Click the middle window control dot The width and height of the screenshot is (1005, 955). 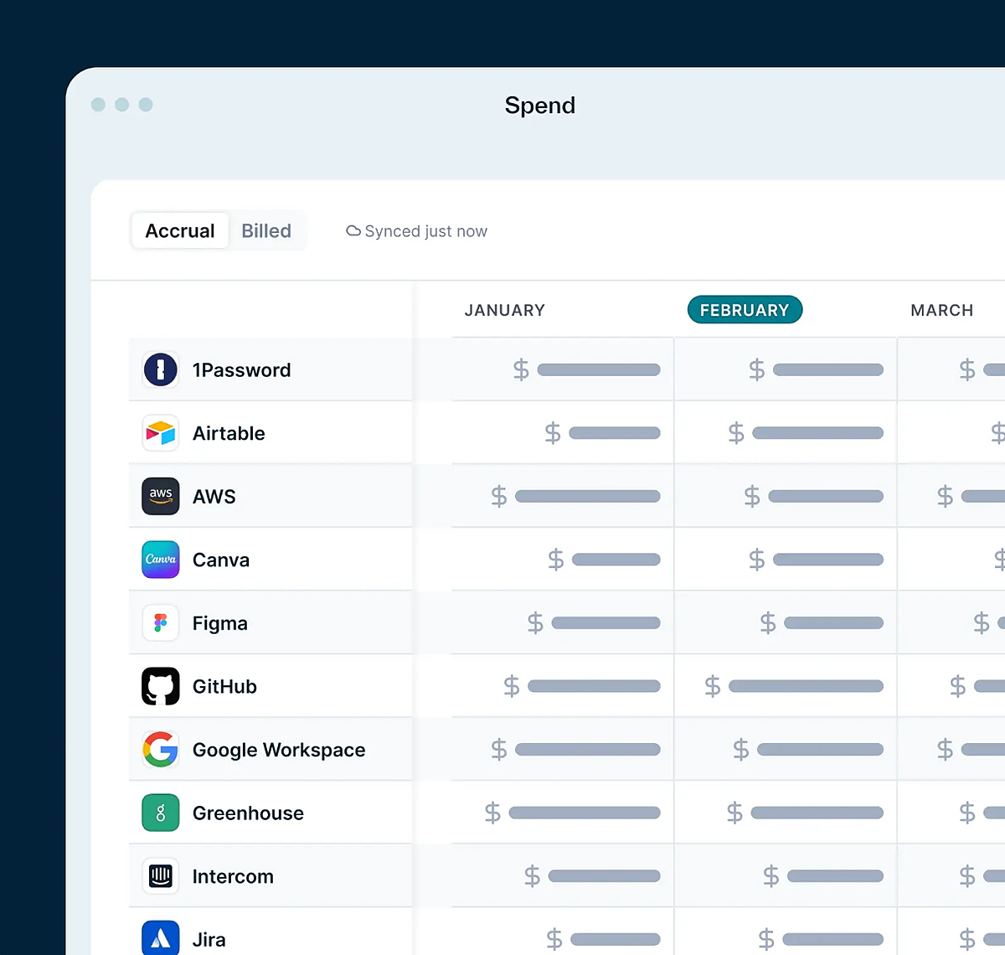(121, 105)
